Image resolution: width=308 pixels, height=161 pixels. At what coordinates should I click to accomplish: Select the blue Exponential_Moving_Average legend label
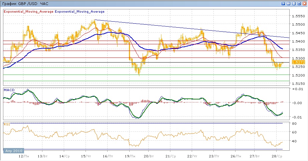[x=80, y=11]
